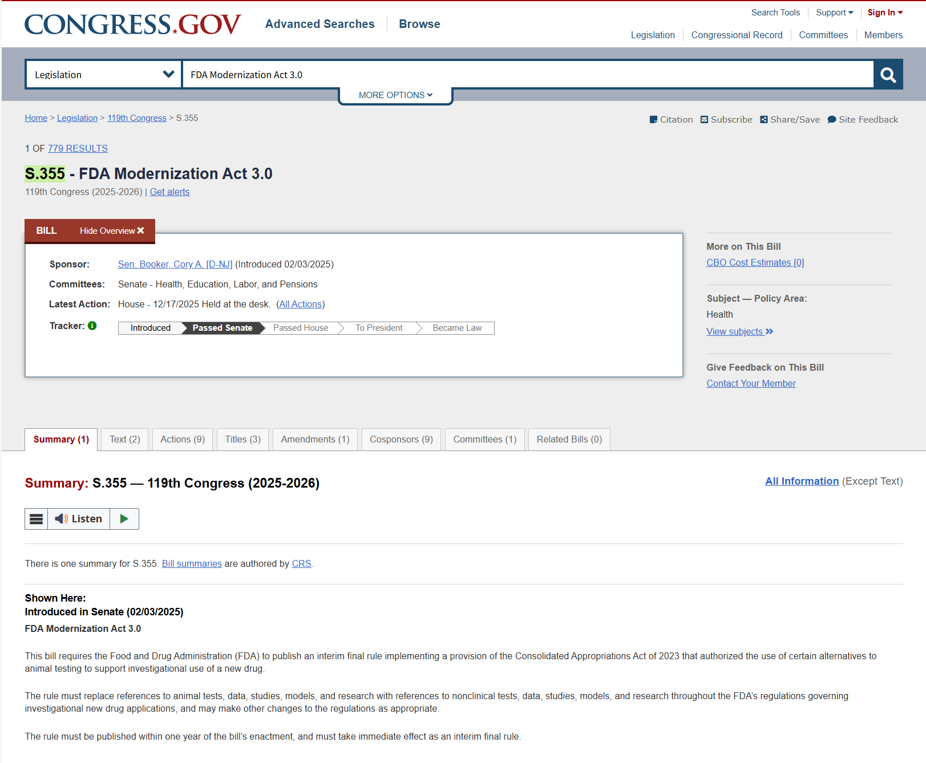
Task: Open the View subjects link
Action: [735, 331]
